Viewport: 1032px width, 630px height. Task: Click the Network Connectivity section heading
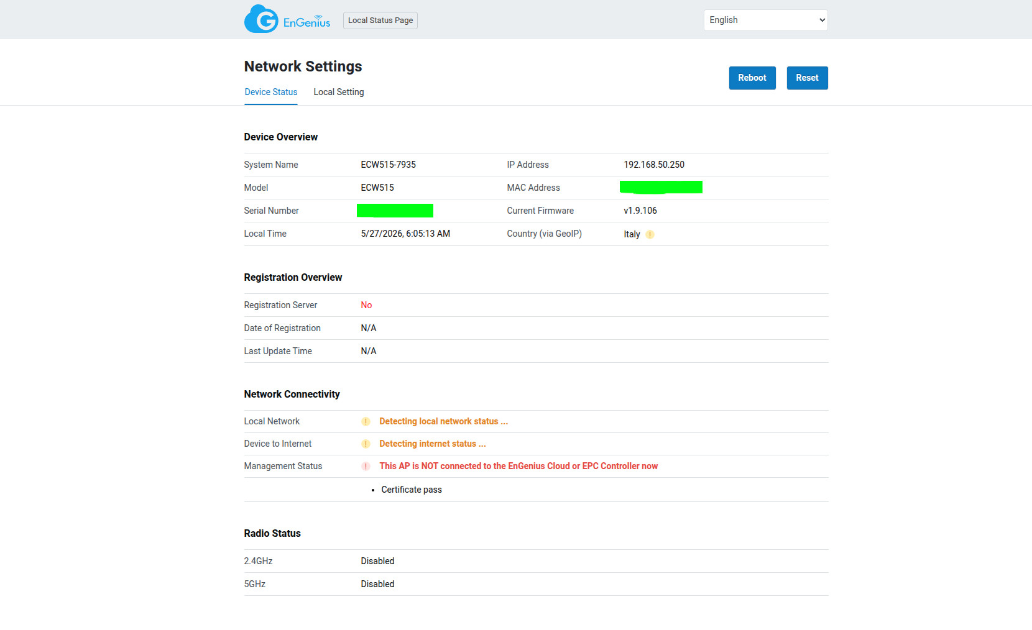(x=292, y=395)
